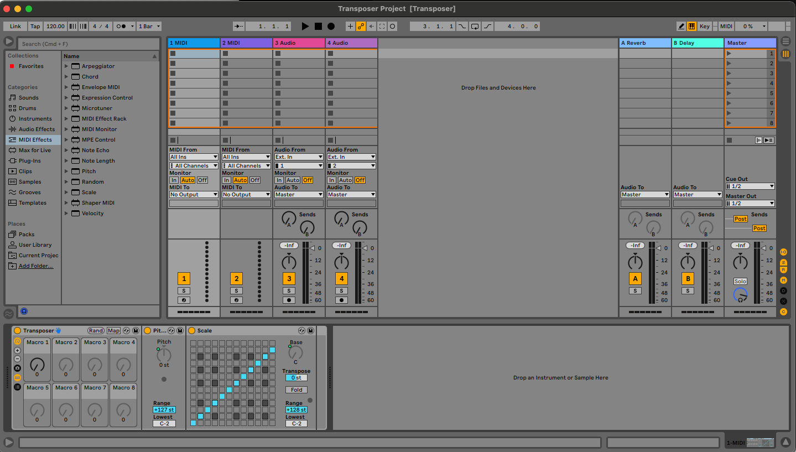
Task: Click the Stop All Clips master button
Action: [x=729, y=140]
